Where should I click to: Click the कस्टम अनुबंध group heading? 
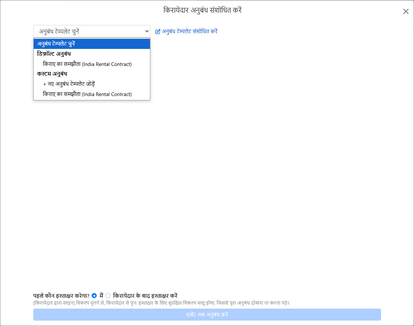click(52, 74)
